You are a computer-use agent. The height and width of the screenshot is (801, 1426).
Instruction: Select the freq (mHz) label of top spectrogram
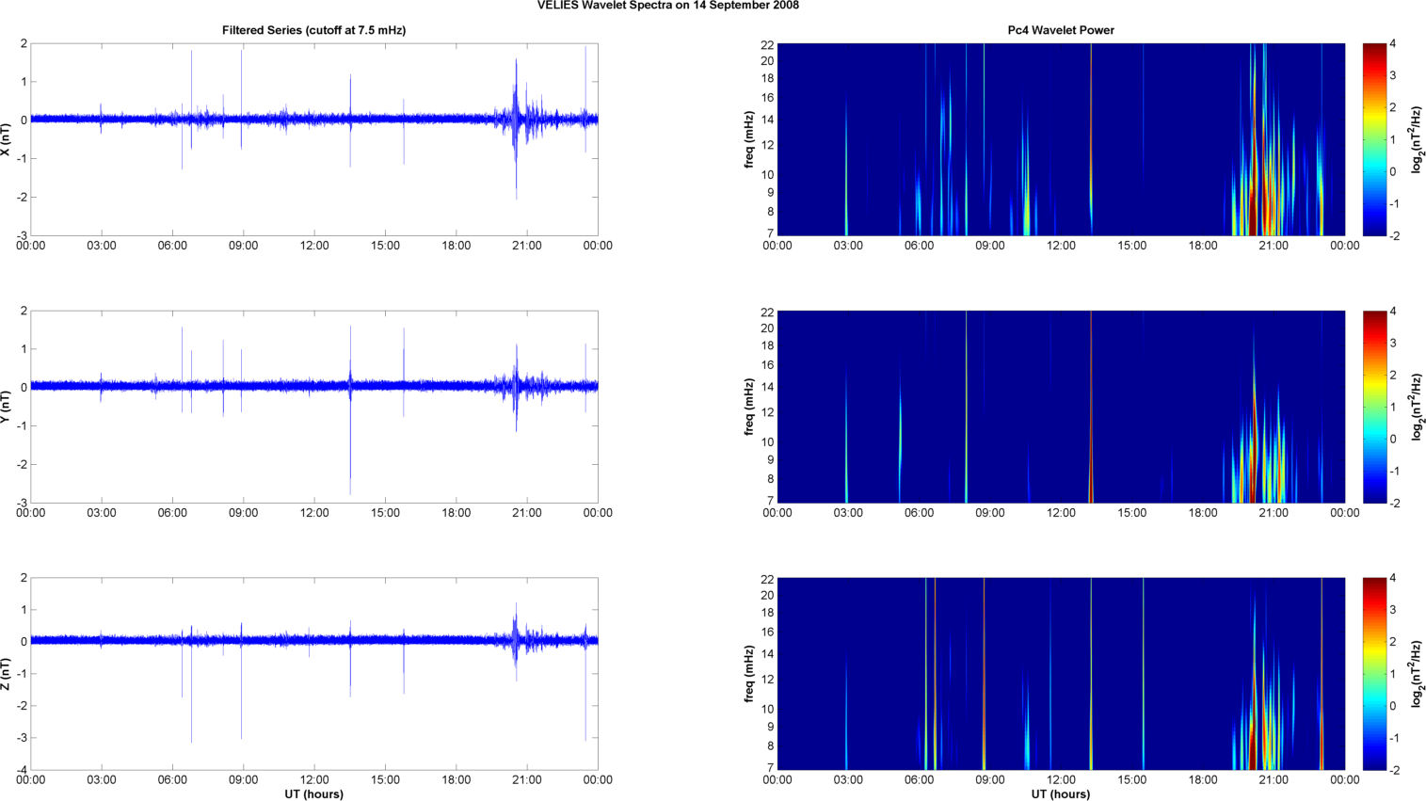[x=749, y=139]
